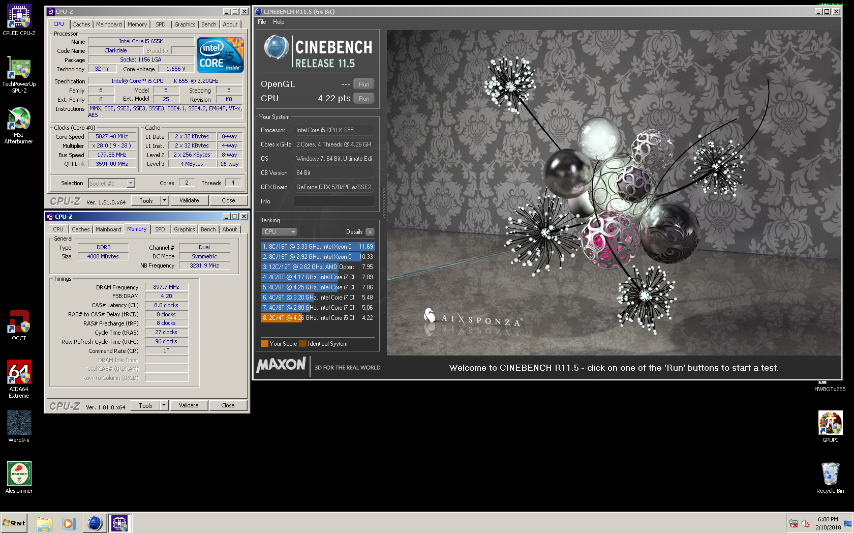Open About tab in bottom CPU-Z window
This screenshot has width=854, height=534.
pos(229,229)
